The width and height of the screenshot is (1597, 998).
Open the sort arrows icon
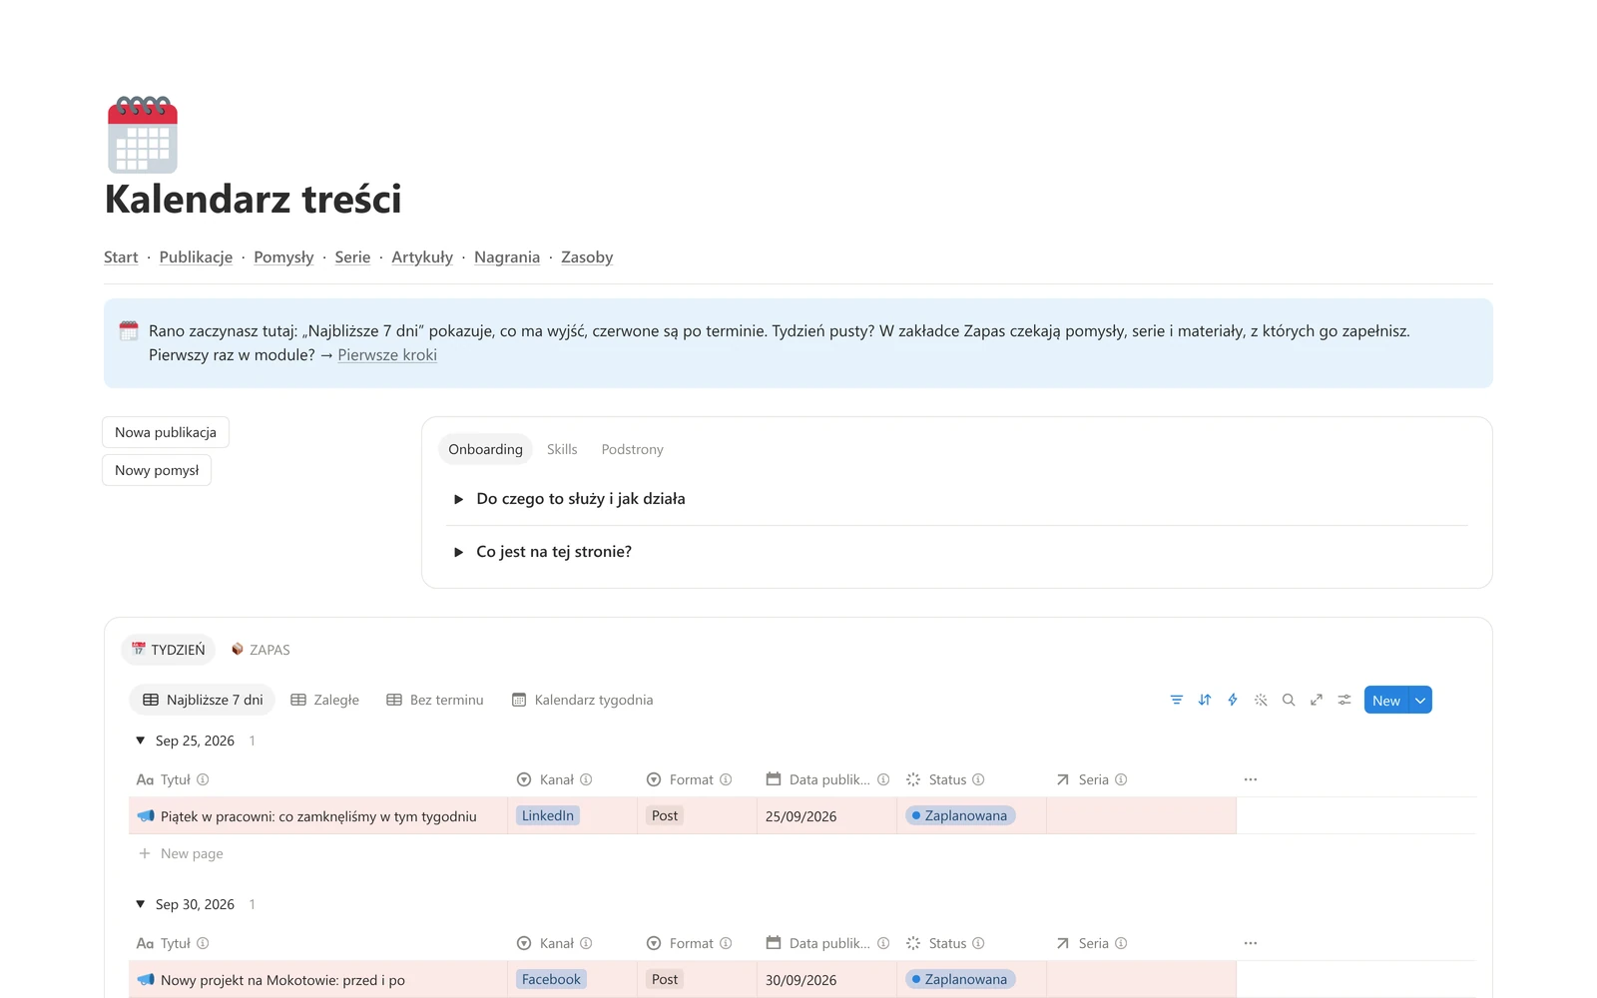[1205, 701]
